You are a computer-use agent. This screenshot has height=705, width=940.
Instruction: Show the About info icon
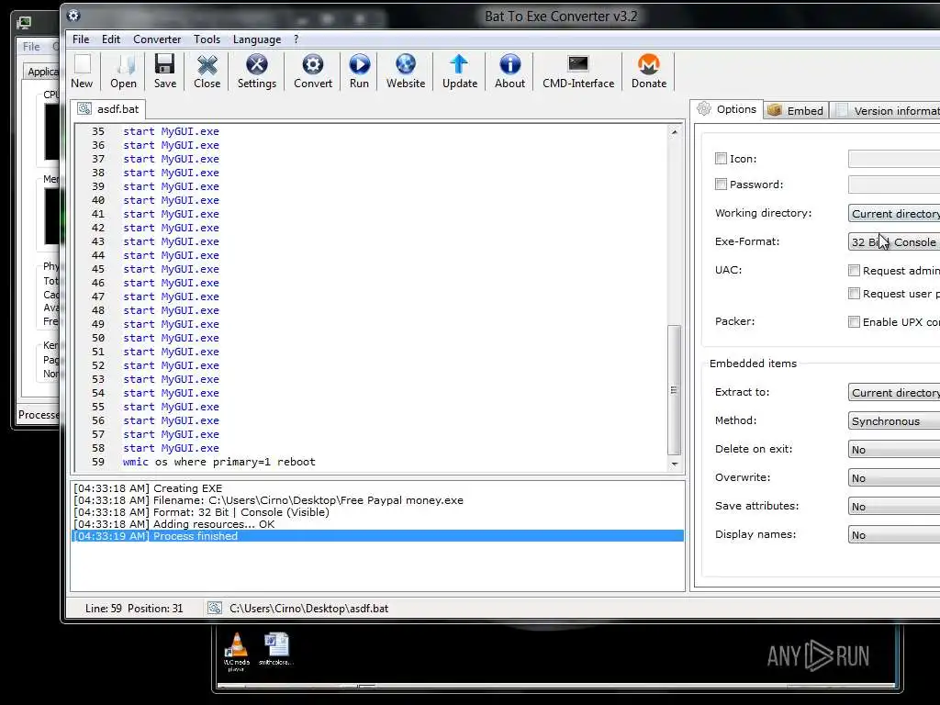pos(509,64)
